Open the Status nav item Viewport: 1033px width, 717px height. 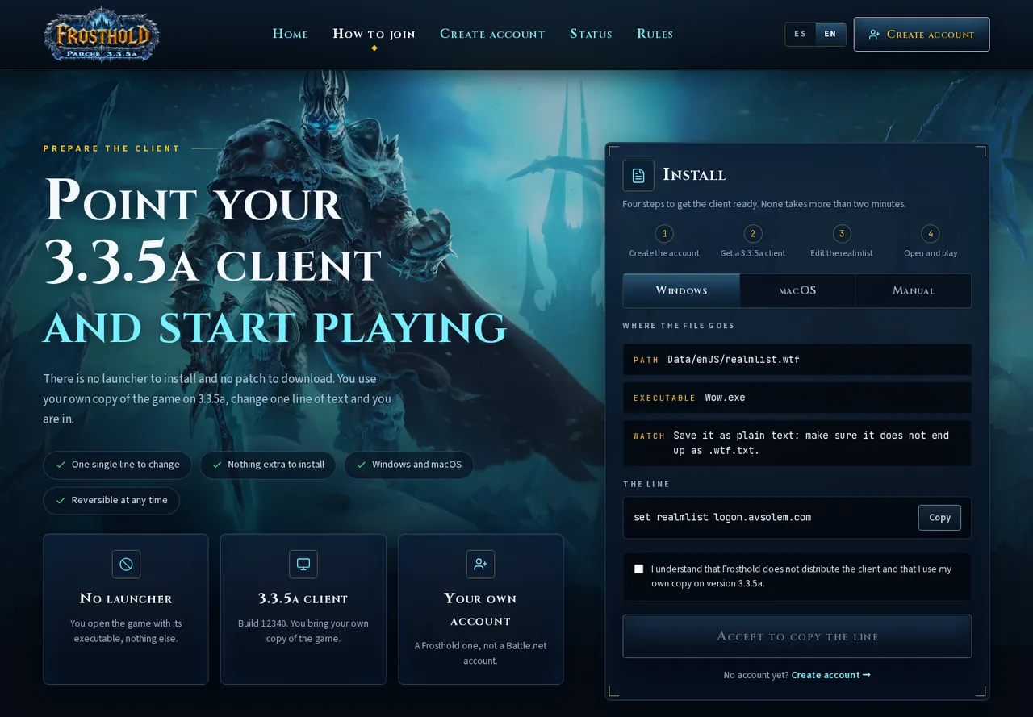[x=591, y=34]
